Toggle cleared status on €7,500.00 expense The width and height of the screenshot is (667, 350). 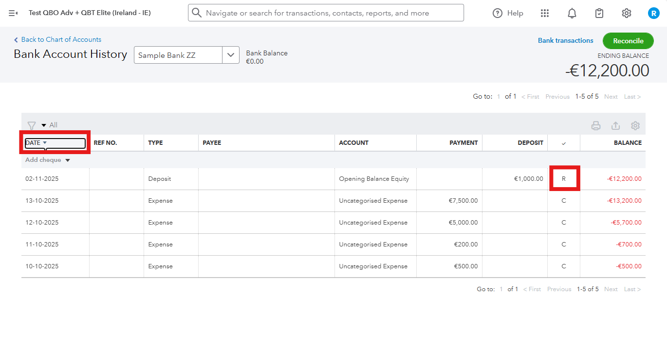pos(564,201)
